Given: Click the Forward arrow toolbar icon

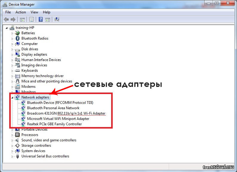Looking at the screenshot, I should [x=13, y=20].
